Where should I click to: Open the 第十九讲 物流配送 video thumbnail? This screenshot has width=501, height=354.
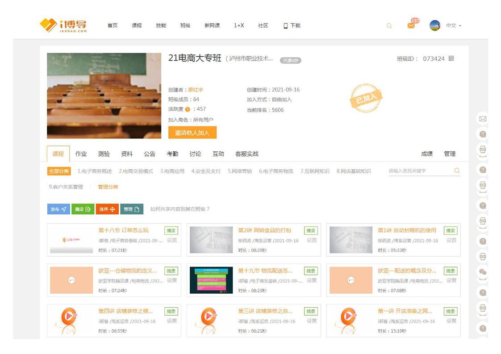[x=211, y=280]
